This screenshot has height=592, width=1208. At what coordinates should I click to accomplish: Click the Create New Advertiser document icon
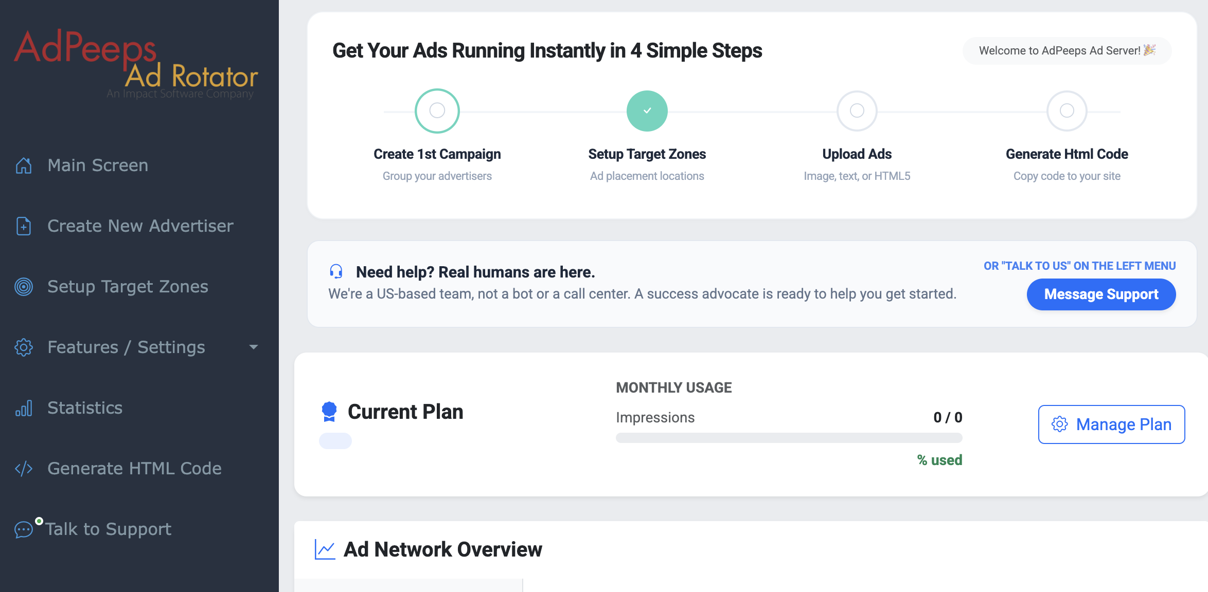(x=24, y=226)
